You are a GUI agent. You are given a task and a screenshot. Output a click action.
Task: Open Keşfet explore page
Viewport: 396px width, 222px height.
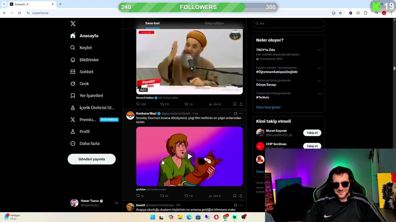[x=81, y=48]
